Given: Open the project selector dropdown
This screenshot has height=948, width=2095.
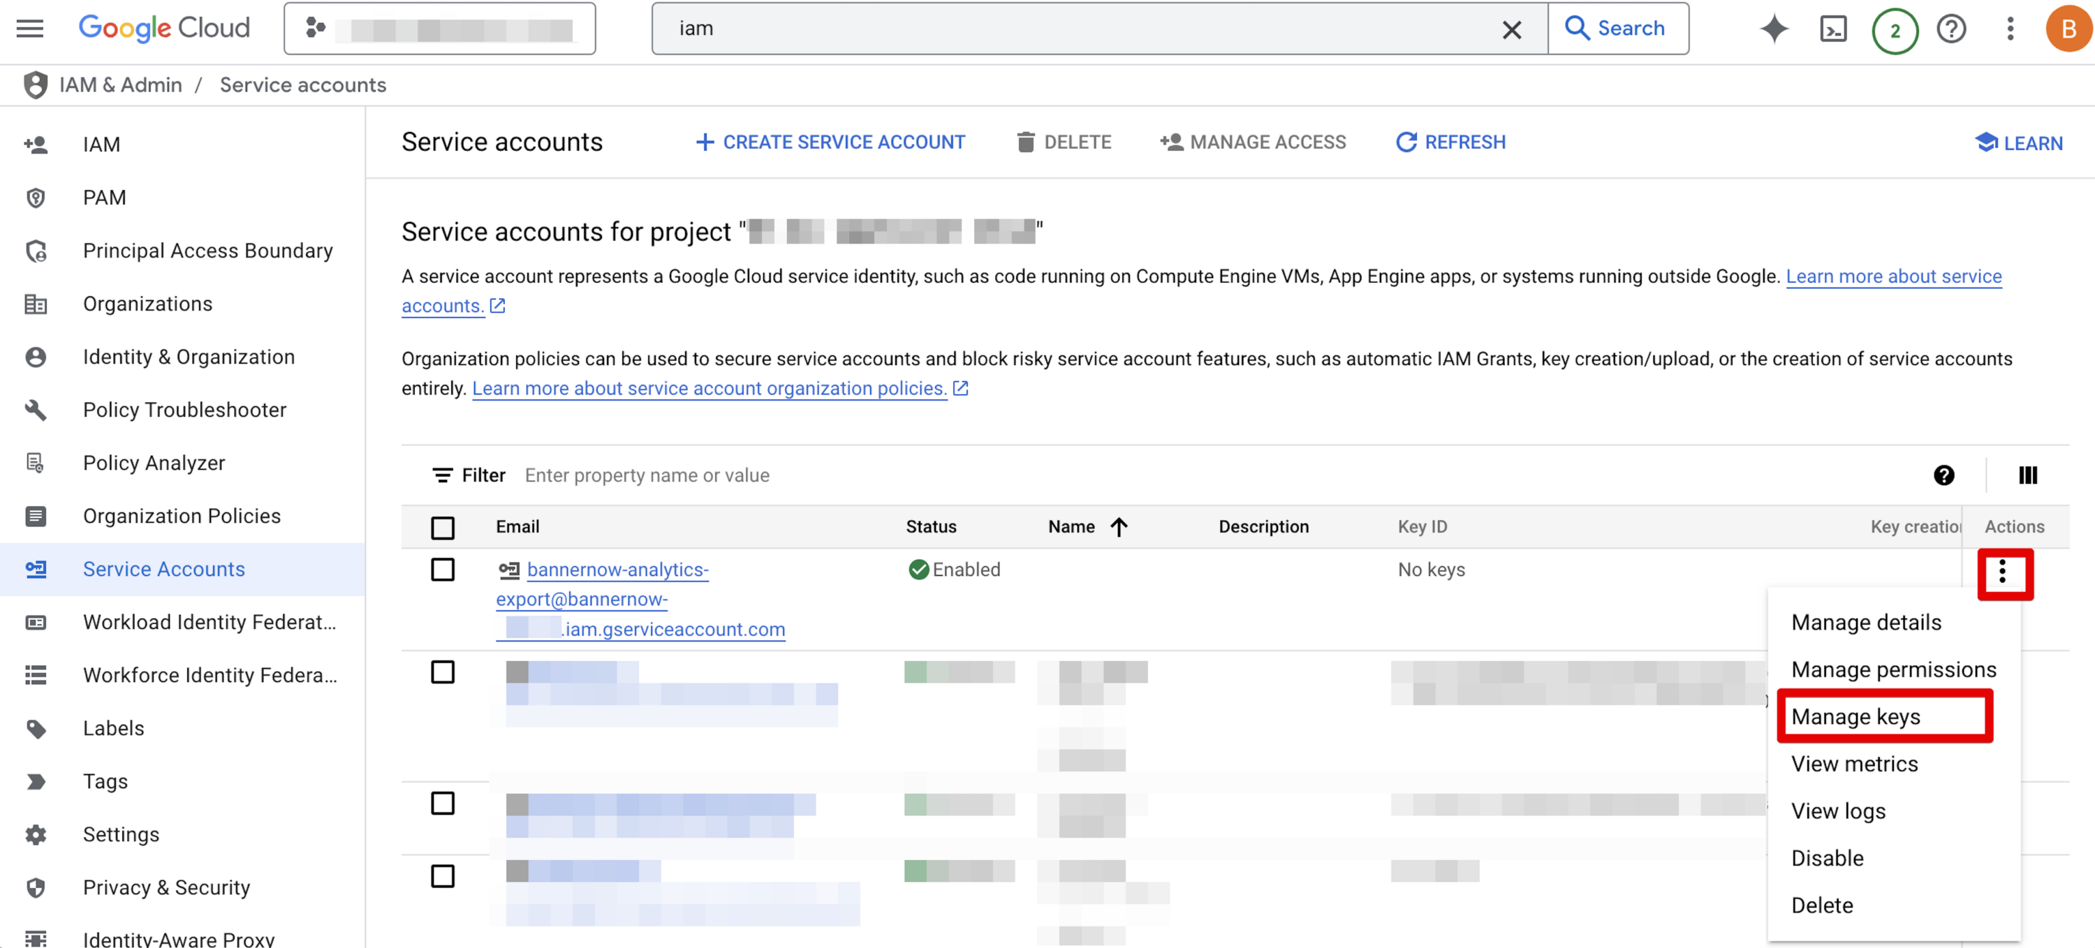Looking at the screenshot, I should pyautogui.click(x=439, y=29).
